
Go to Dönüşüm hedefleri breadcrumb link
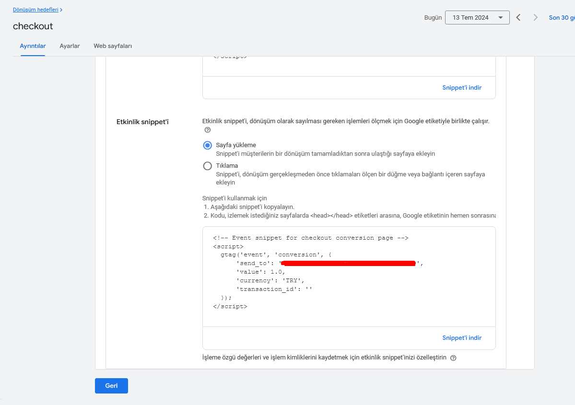click(x=35, y=10)
